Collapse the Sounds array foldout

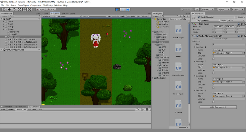192,41
